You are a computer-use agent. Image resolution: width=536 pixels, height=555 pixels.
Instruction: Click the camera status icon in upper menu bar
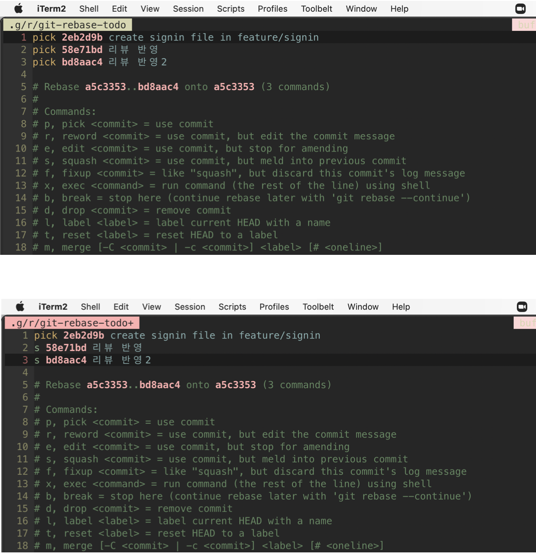pos(520,9)
